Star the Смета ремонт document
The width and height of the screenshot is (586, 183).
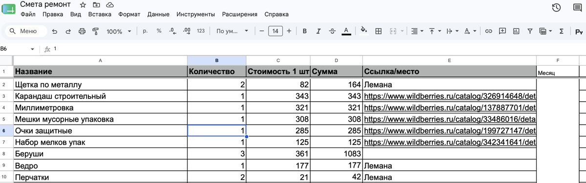coord(83,4)
